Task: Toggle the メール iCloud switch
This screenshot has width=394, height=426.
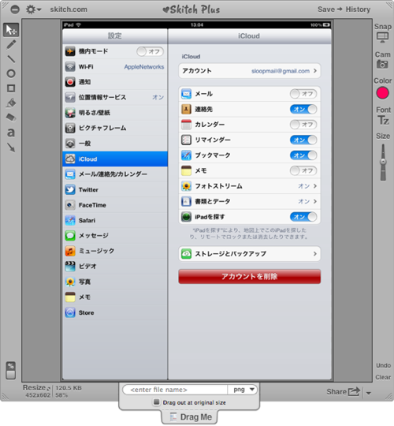Action: 303,94
